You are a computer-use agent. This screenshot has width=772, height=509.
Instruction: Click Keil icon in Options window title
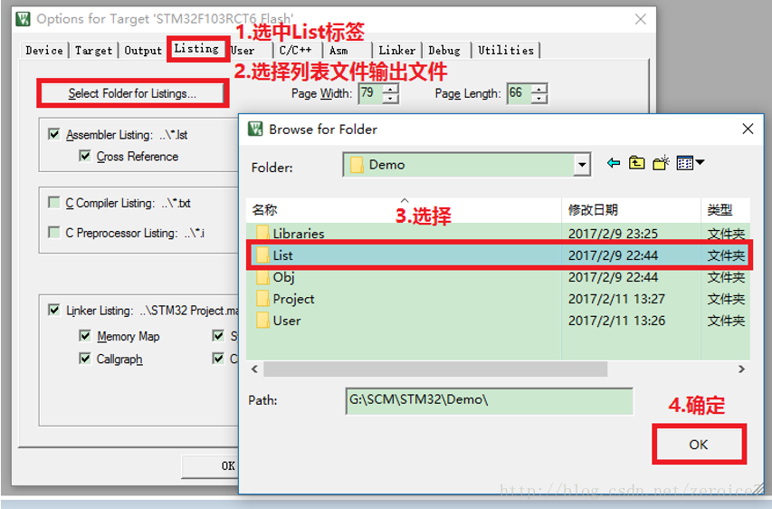[24, 19]
